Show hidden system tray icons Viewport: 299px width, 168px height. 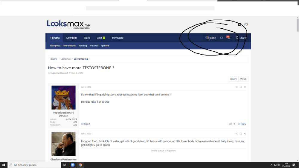[271, 165]
